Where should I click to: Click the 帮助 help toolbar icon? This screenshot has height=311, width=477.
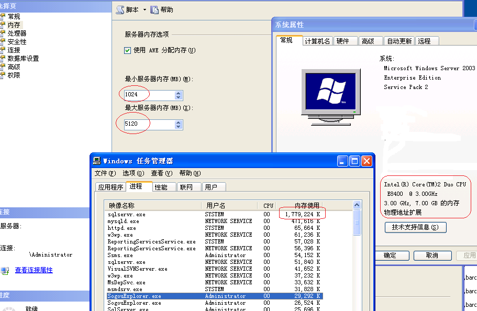pos(154,10)
